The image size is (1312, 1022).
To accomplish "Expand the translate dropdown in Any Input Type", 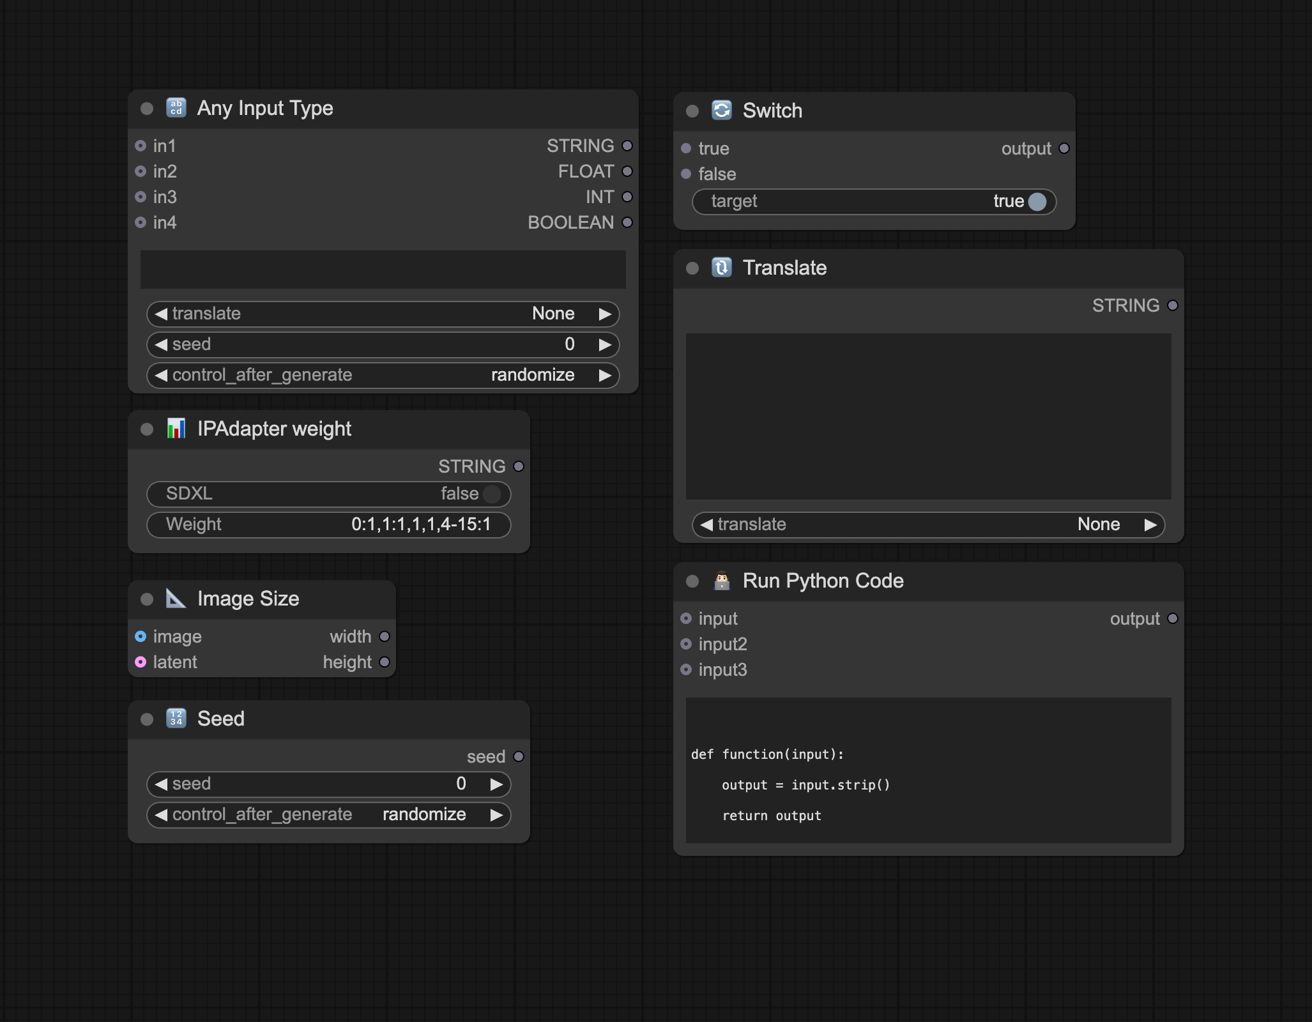I will point(386,313).
